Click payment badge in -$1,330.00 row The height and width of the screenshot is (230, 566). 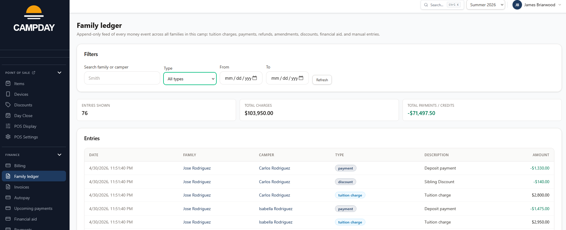click(x=345, y=168)
